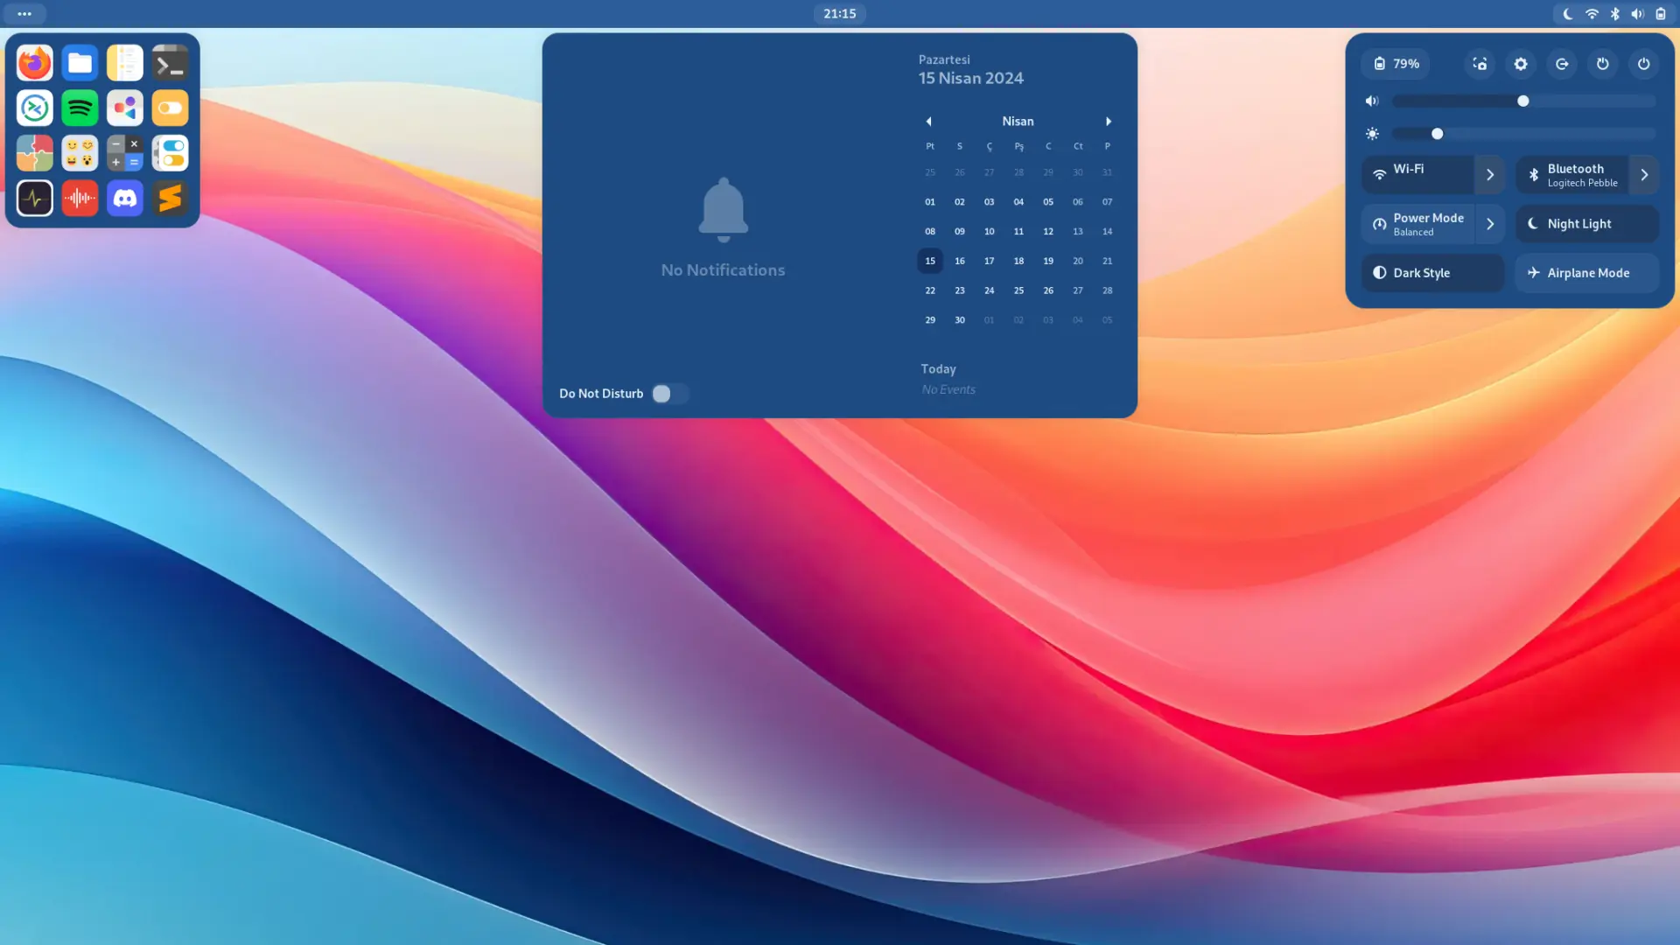
Task: Adjust the brightness slider
Action: [1523, 134]
